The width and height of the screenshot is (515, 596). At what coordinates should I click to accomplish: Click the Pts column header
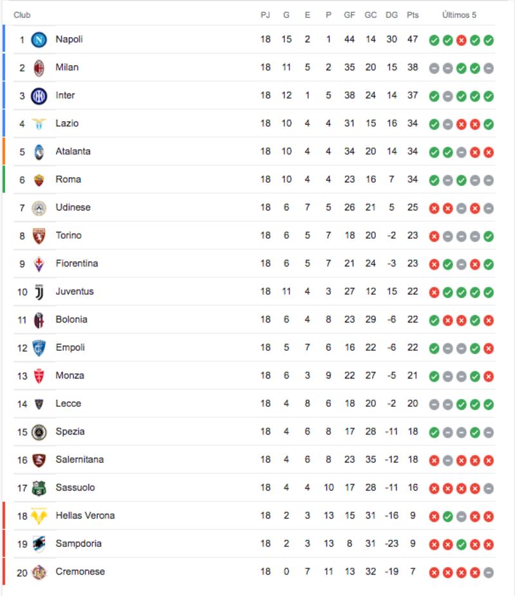[x=413, y=15]
